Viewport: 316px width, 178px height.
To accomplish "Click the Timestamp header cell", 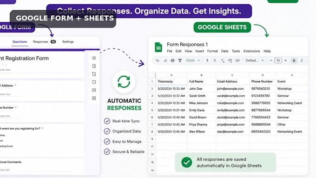I will 171,81.
